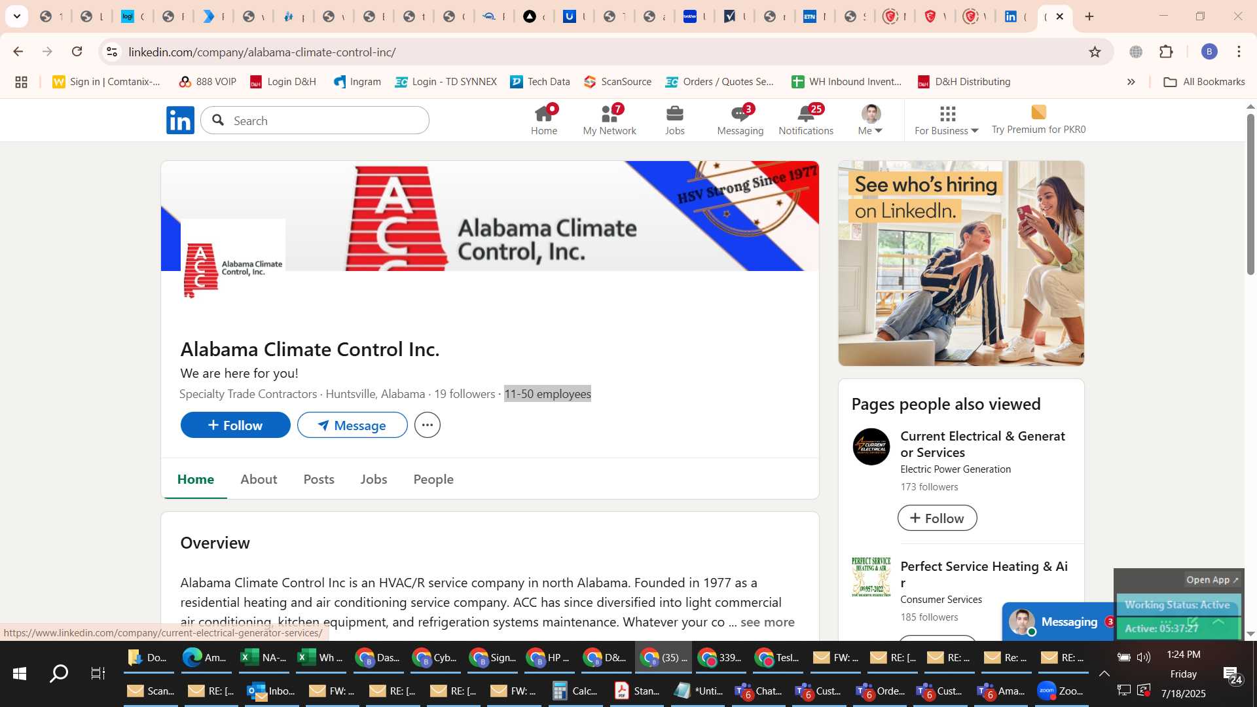Click the LinkedIn search field
The height and width of the screenshot is (707, 1257).
(315, 120)
